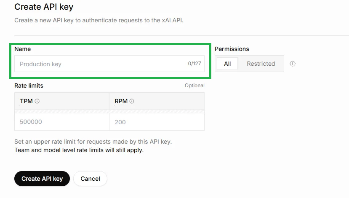Click the RPM column header text

pos(121,101)
